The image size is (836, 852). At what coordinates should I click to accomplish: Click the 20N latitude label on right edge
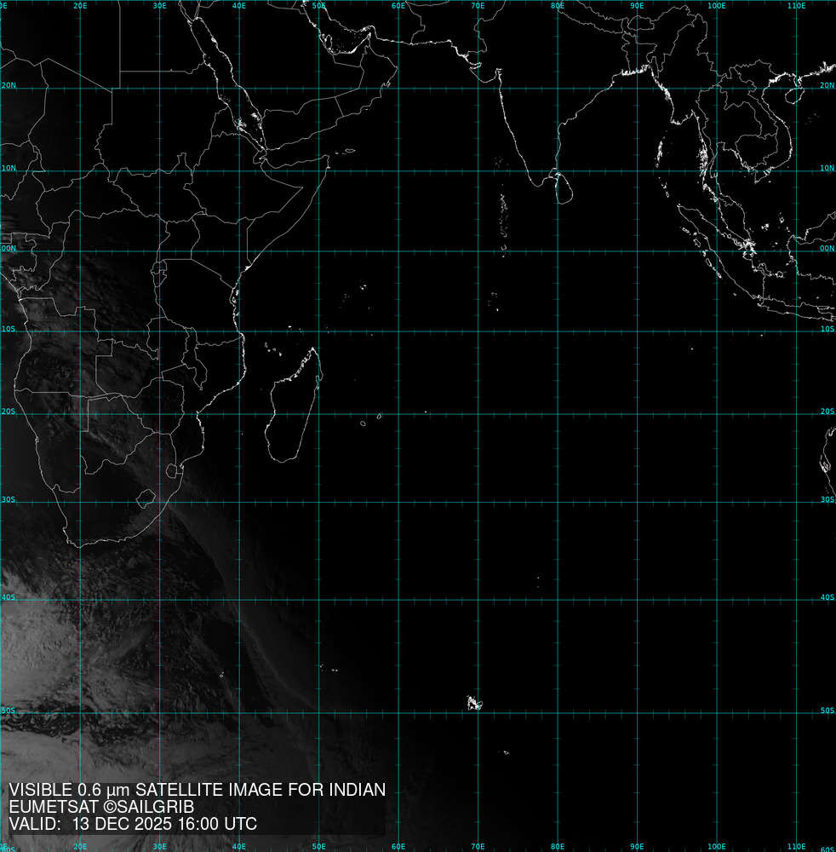827,86
